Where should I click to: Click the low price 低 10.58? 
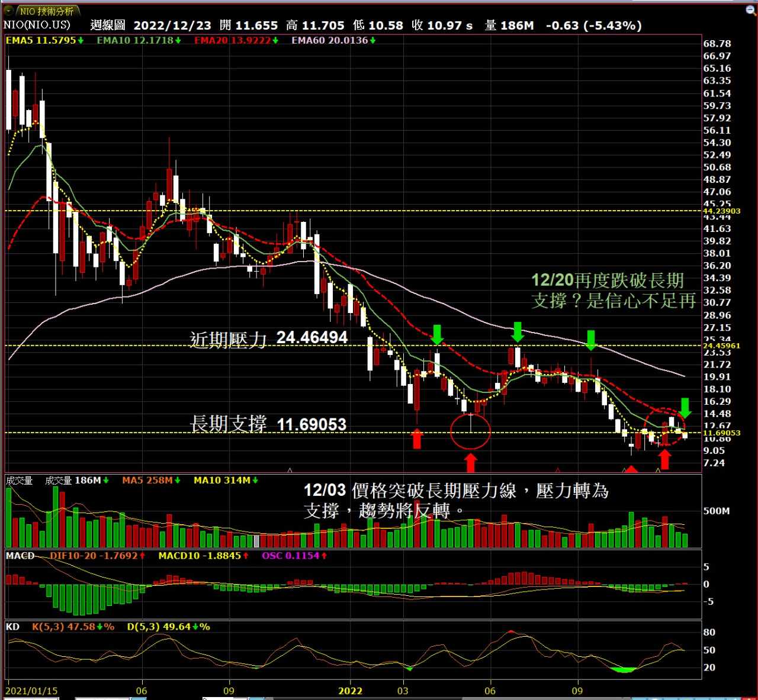pyautogui.click(x=378, y=25)
